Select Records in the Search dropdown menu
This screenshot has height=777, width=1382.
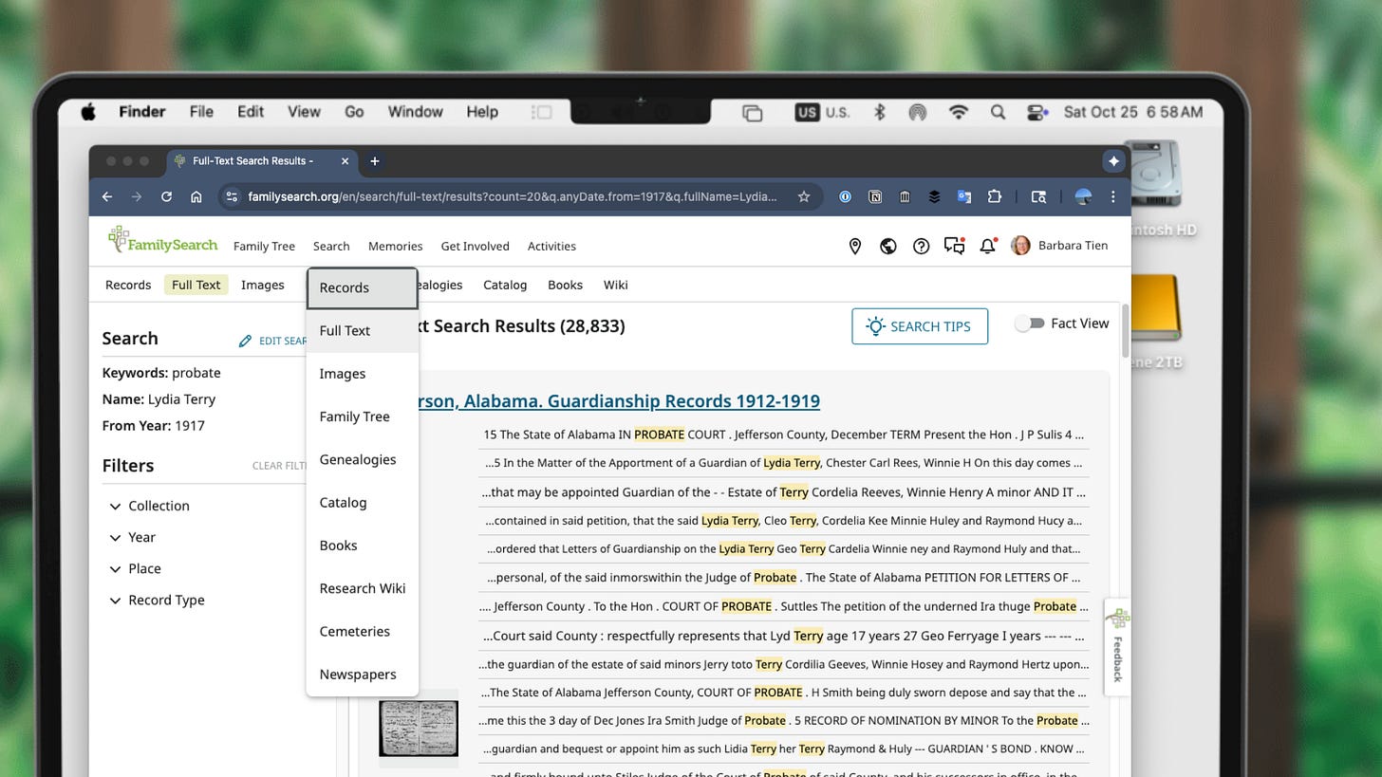point(362,287)
